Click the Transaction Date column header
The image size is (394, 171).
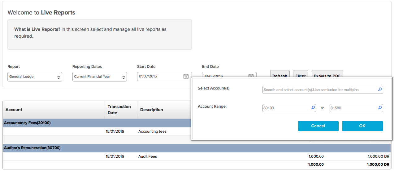121,110
